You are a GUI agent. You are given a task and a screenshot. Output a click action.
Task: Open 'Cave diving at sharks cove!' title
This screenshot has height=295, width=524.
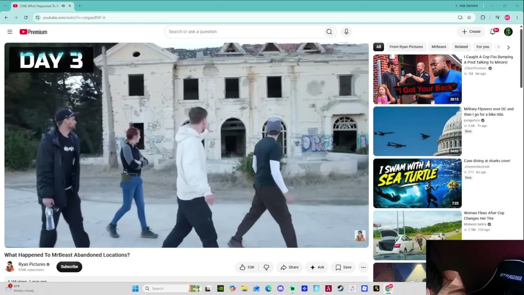(x=487, y=161)
